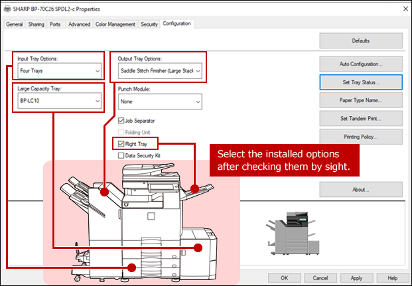The width and height of the screenshot is (412, 286).
Task: Click the Auto Configuration button
Action: pyautogui.click(x=360, y=64)
